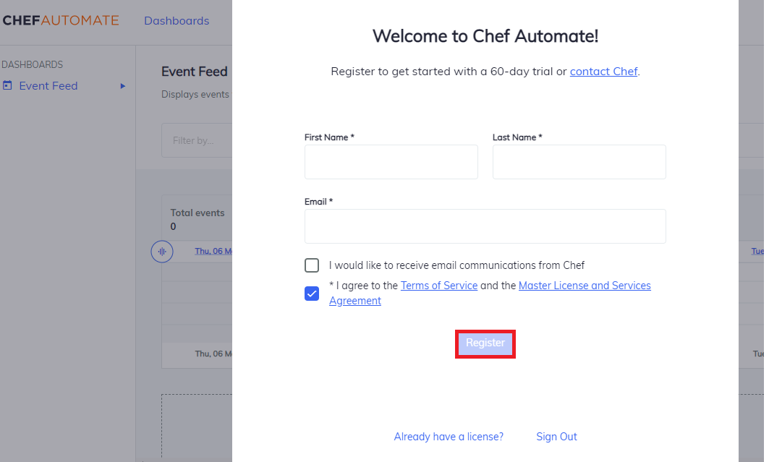Click the circular event marker on the timeline
Image resolution: width=769 pixels, height=462 pixels.
(162, 251)
